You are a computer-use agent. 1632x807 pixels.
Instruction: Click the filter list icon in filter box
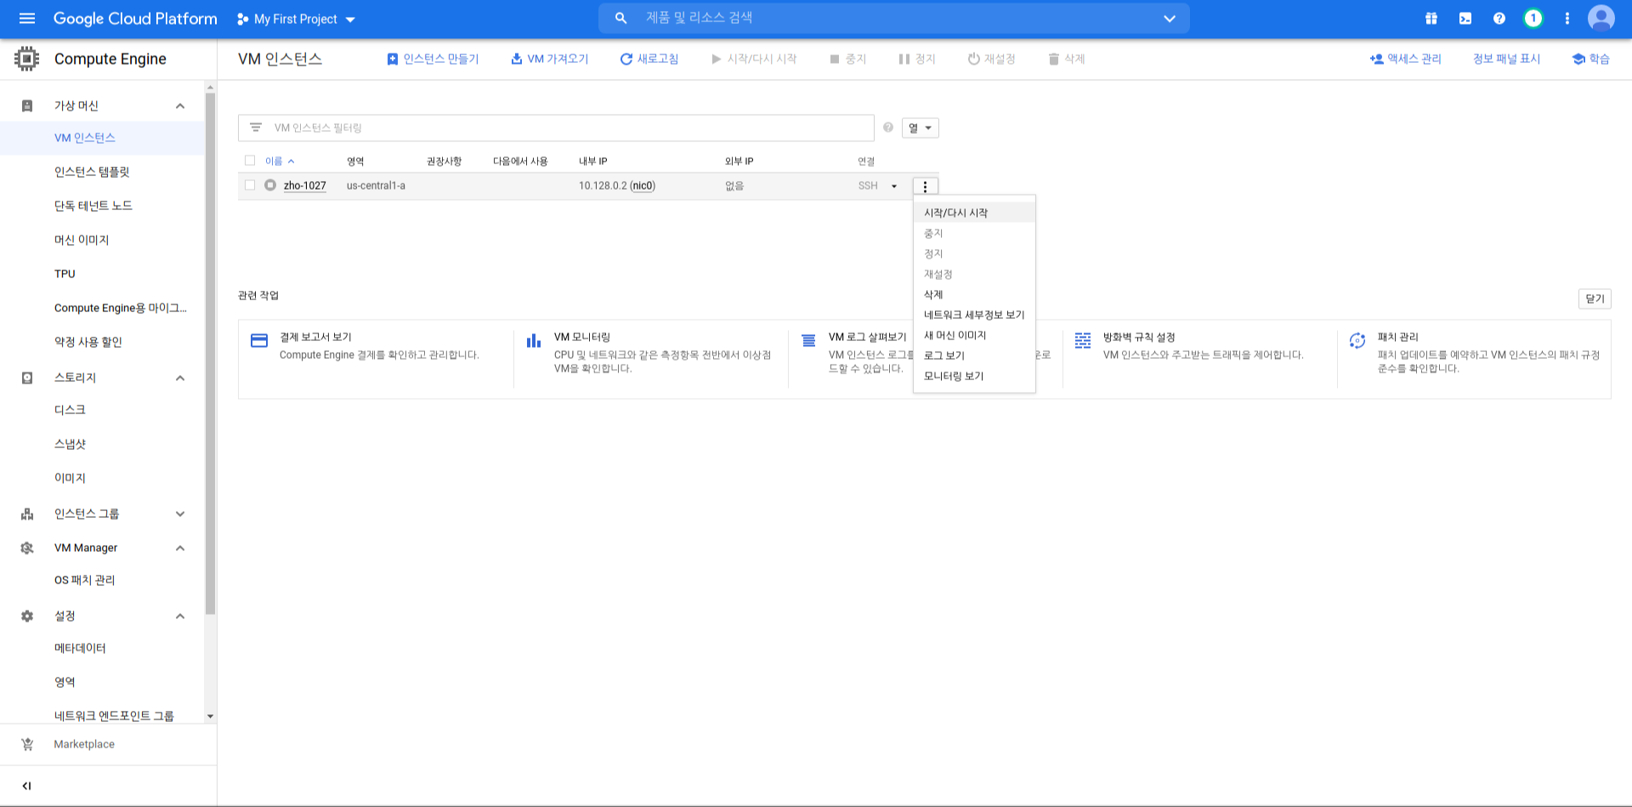256,128
